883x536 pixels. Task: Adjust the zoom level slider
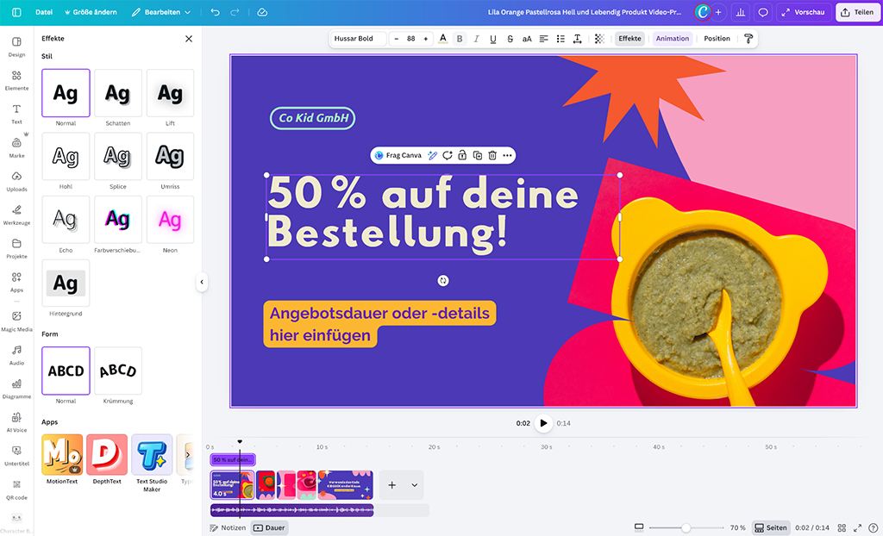click(686, 527)
